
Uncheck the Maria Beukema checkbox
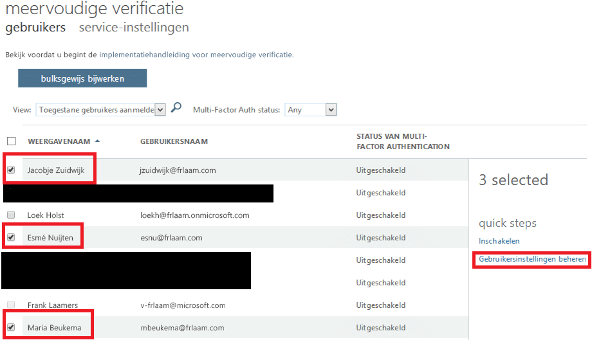11,327
